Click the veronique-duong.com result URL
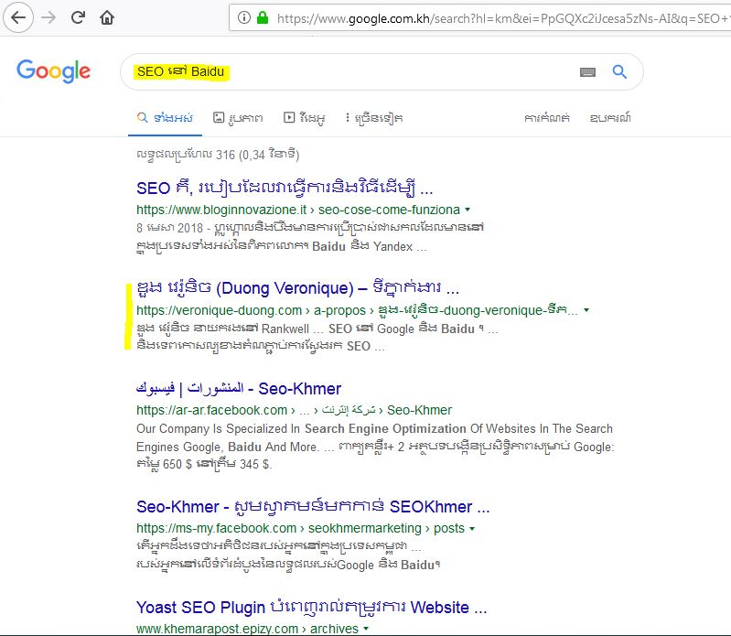The image size is (731, 636). 357,310
